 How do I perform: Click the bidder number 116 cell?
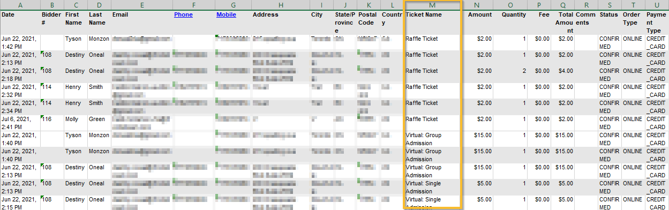52,123
